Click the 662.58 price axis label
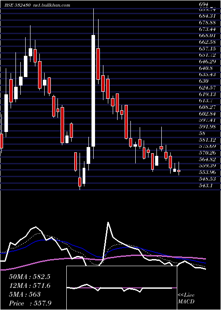Image resolution: width=221 pixels, height=310 pixels. click(x=207, y=42)
